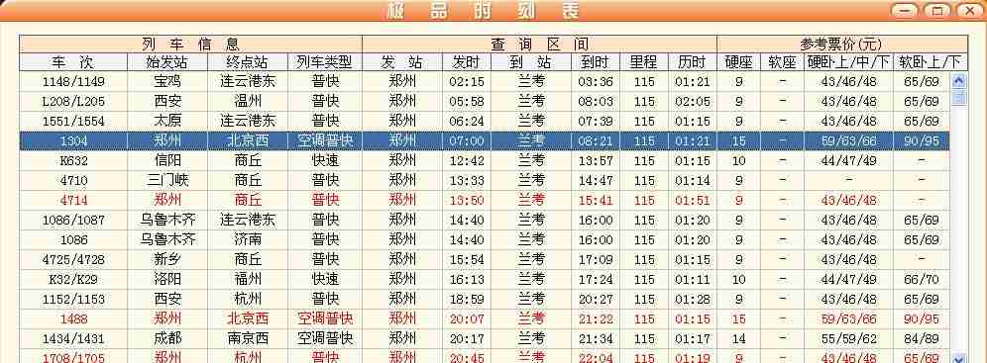Select train 1148/1149 row
The width and height of the screenshot is (987, 363).
pyautogui.click(x=485, y=82)
